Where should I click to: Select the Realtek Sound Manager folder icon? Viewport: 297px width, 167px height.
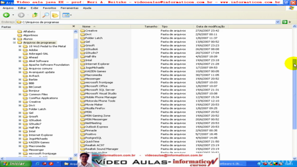pyautogui.click(x=83, y=149)
